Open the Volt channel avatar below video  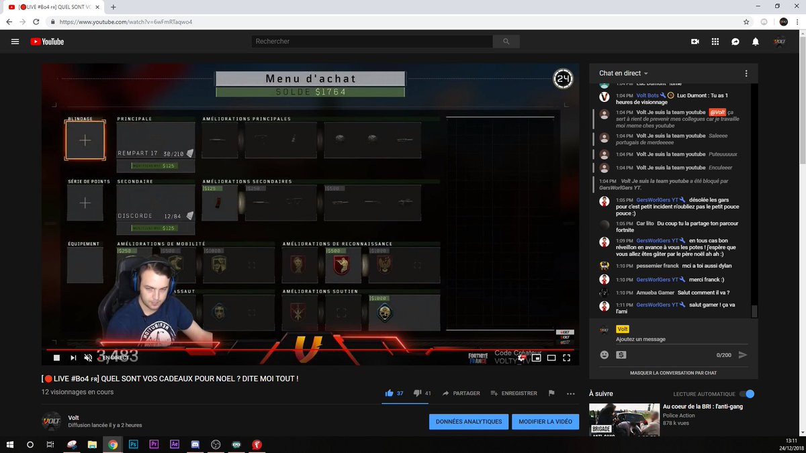pyautogui.click(x=52, y=421)
